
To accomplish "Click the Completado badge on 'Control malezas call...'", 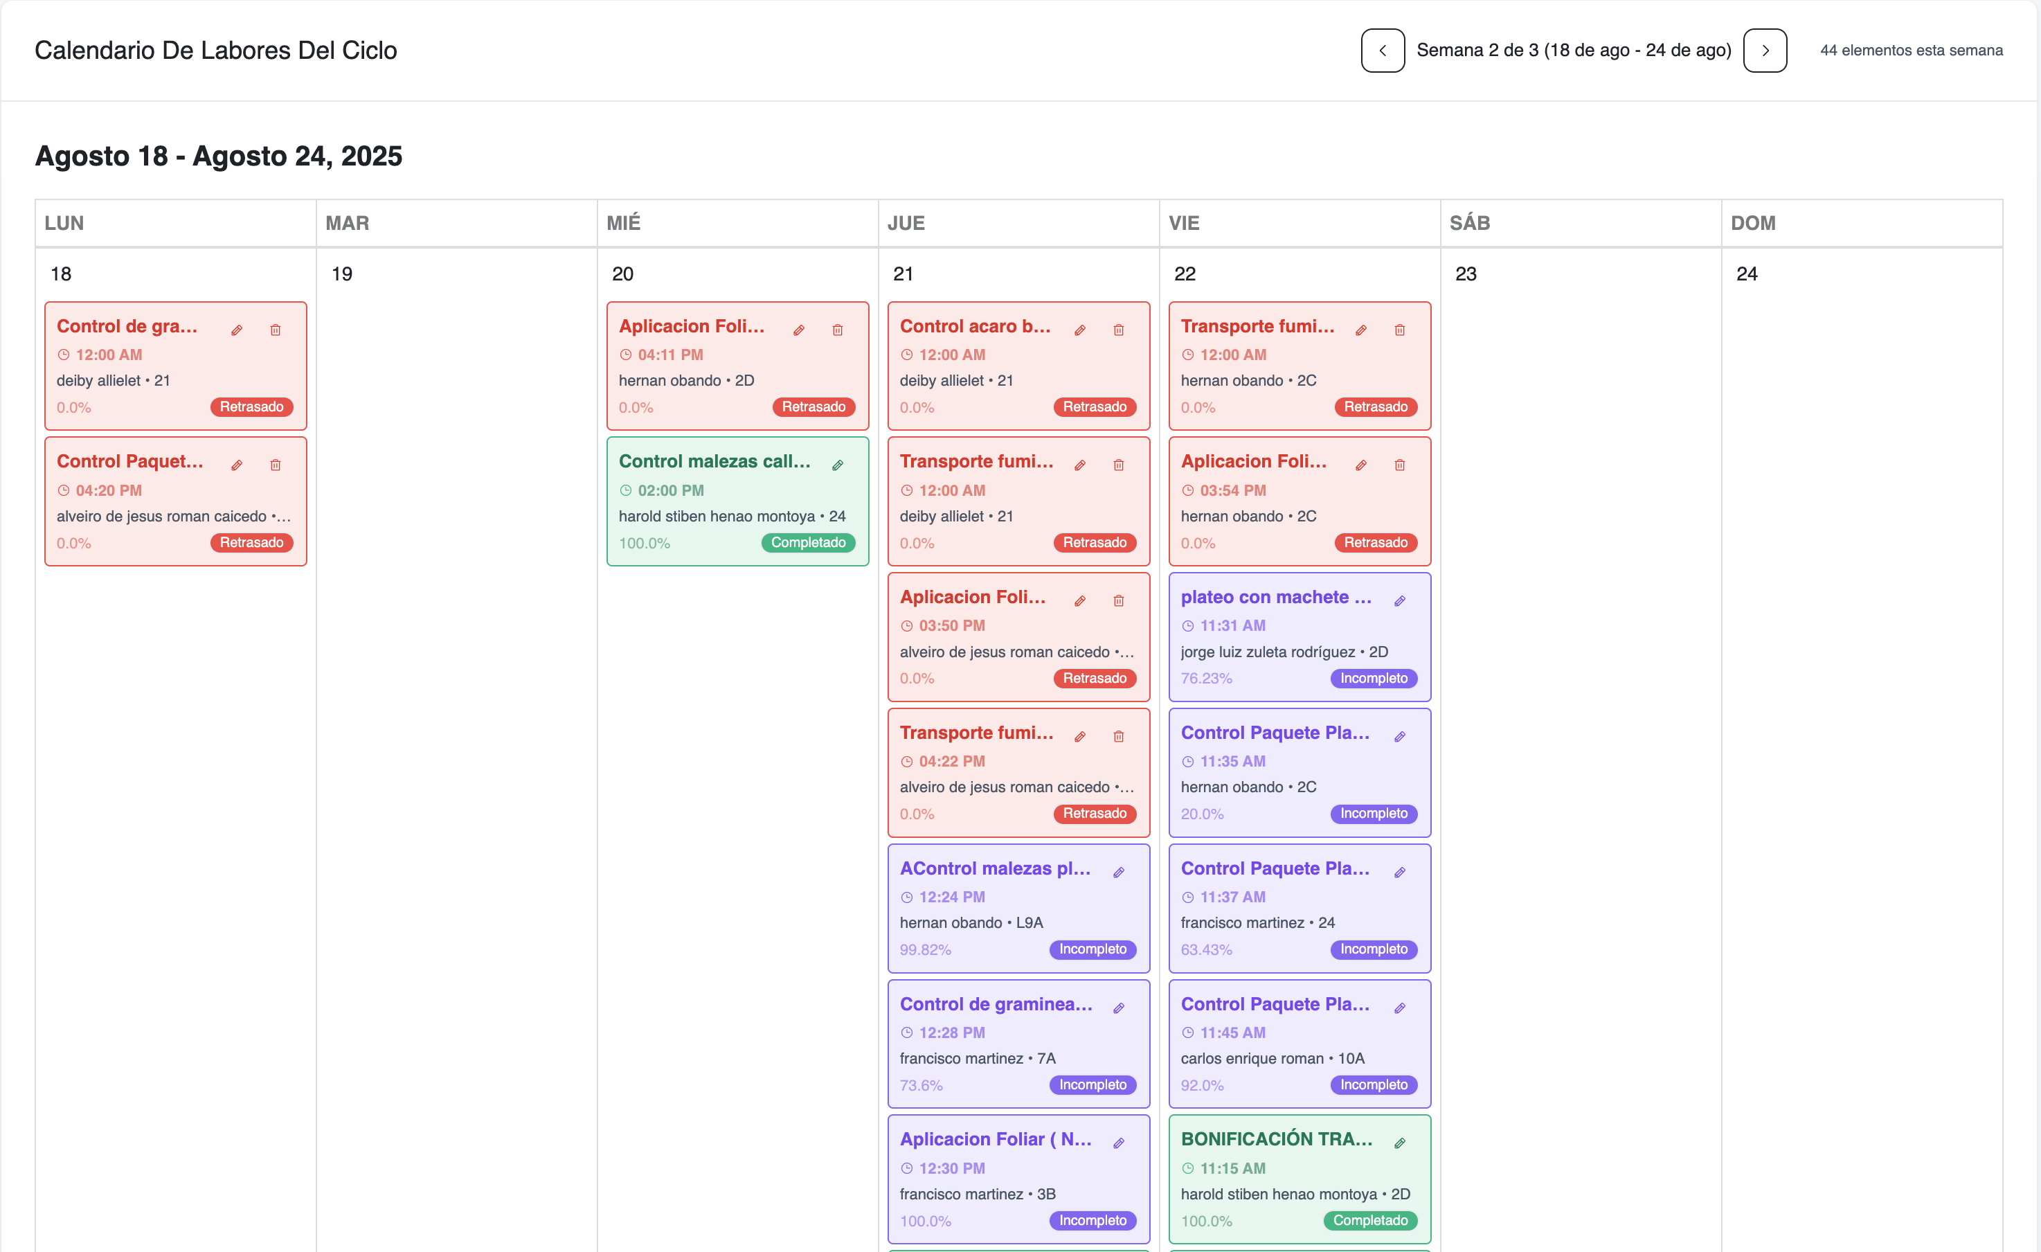I will (808, 543).
